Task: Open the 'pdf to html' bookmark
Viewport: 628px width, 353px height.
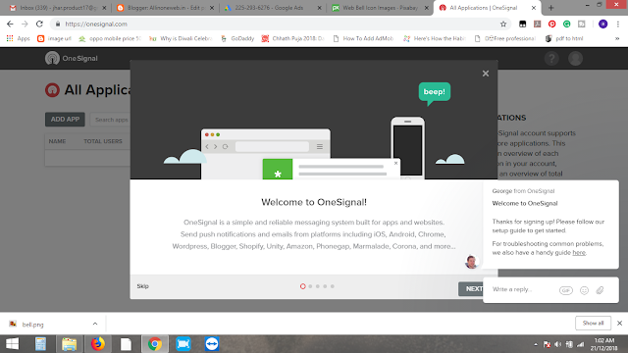Action: click(564, 38)
